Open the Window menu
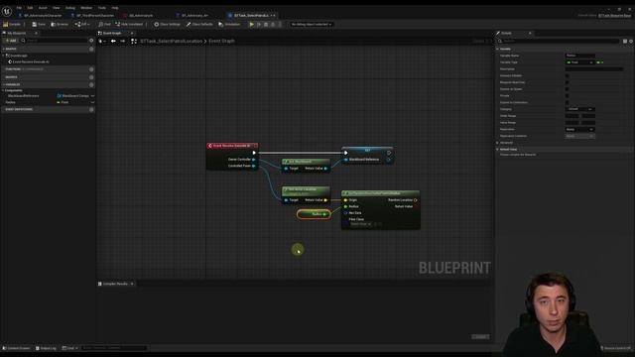Screen dimensions: 635x357 (x=86, y=8)
